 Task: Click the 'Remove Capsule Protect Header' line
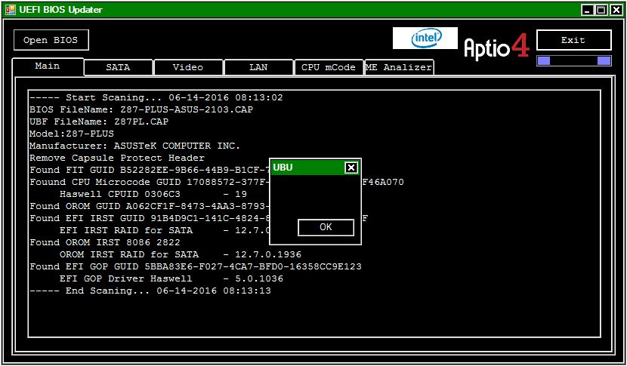click(117, 158)
